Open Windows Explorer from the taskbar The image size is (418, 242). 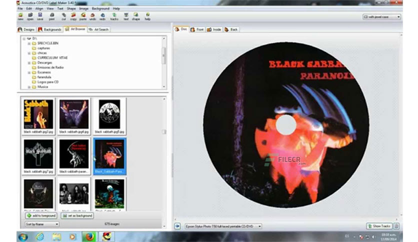[x=56, y=236]
